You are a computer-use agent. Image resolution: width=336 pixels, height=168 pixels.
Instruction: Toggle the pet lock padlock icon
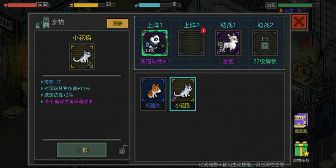(x=123, y=149)
